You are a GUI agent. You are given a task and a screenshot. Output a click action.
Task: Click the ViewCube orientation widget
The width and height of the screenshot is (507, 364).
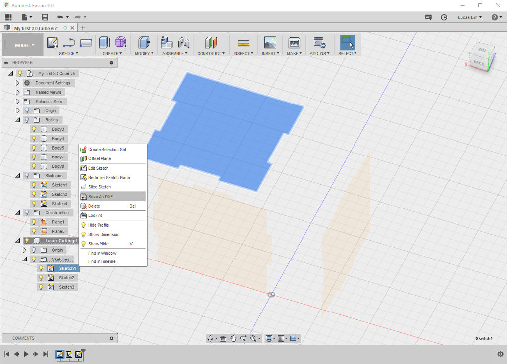tap(481, 57)
